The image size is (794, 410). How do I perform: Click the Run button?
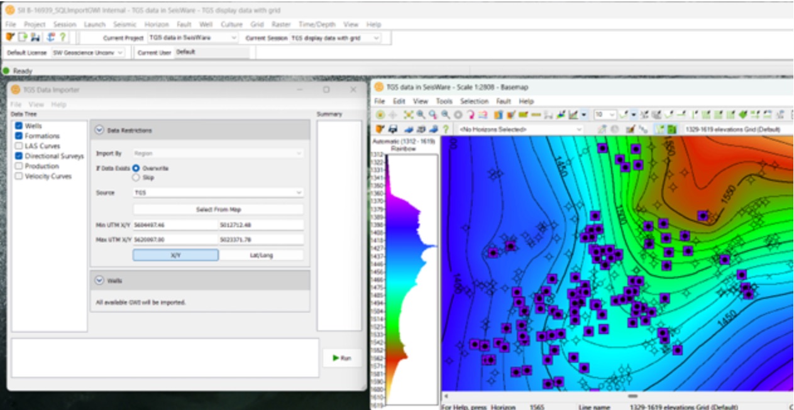tap(342, 358)
